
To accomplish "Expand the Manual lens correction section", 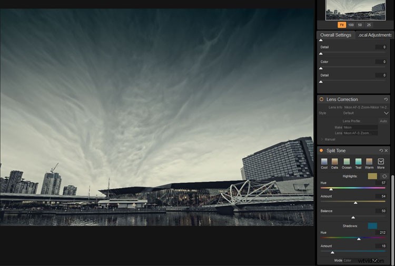I will 328,139.
